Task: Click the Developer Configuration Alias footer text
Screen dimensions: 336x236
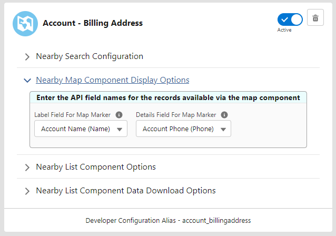Action: point(167,220)
